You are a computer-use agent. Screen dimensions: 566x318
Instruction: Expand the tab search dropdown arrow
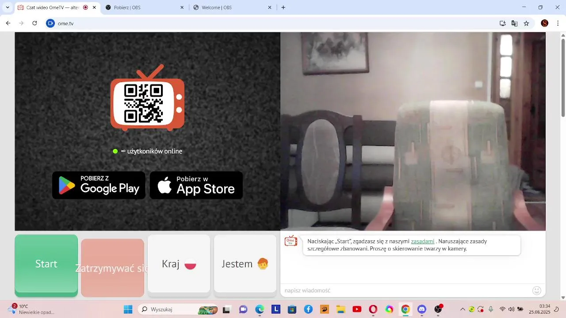coord(7,8)
